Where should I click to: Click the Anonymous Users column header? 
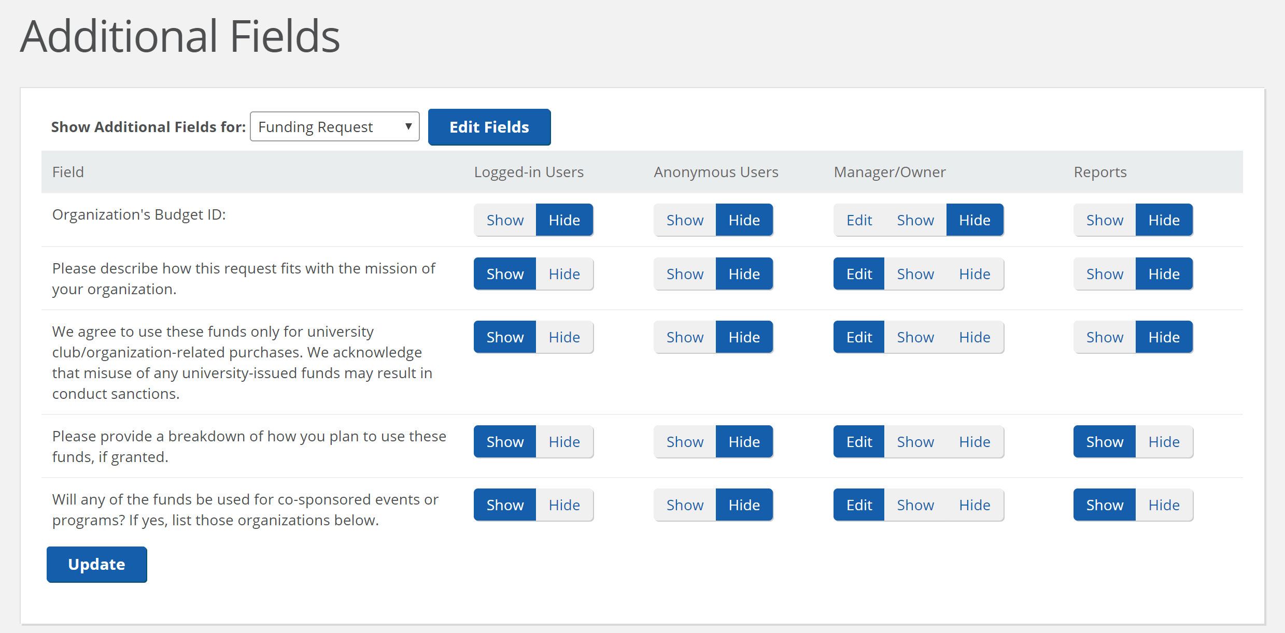[716, 172]
